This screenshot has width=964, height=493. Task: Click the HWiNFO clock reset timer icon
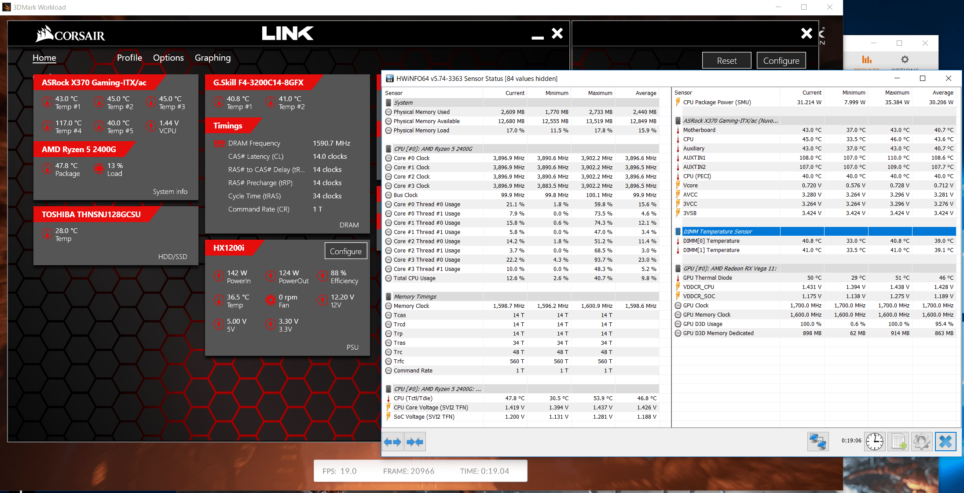[874, 441]
